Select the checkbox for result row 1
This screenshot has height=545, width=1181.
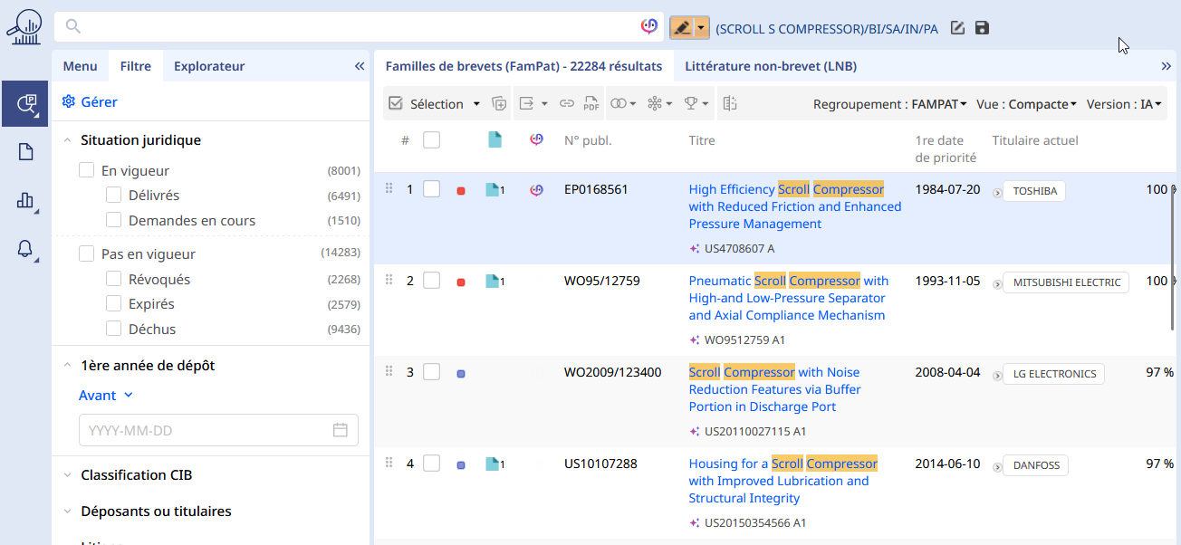(432, 189)
